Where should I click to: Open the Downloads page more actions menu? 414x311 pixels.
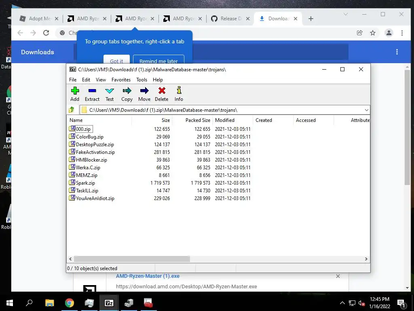[397, 52]
